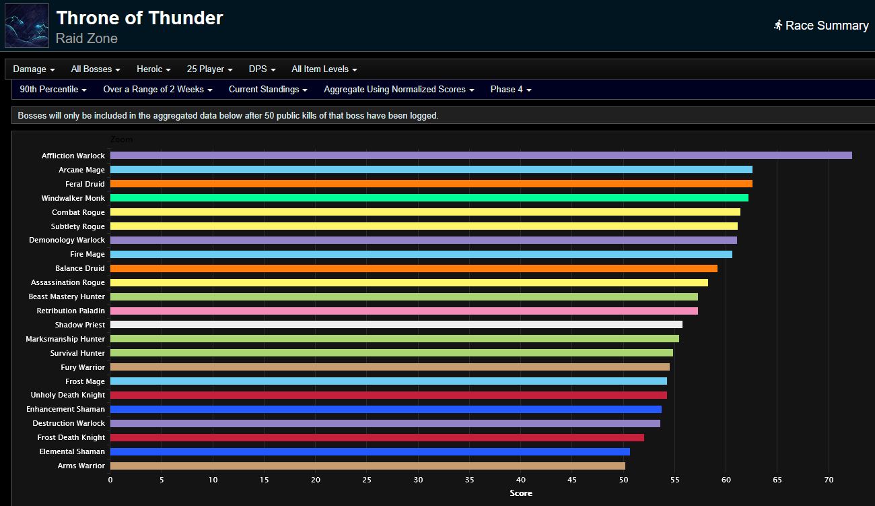Click the 50 public kills notice text
Viewport: 875px width, 506px height.
(228, 116)
